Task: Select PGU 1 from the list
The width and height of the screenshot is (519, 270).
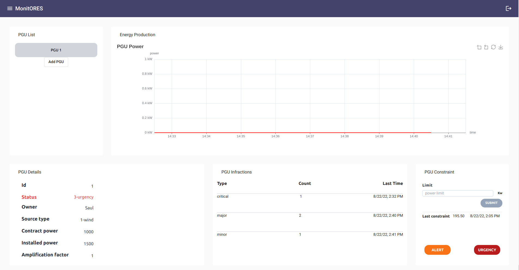Action: click(56, 50)
